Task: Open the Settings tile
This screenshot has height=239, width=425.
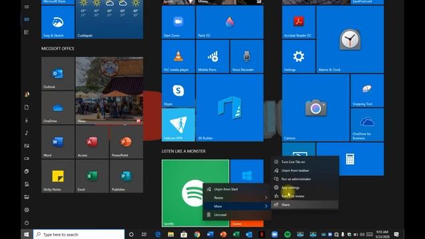Action: pyautogui.click(x=298, y=56)
